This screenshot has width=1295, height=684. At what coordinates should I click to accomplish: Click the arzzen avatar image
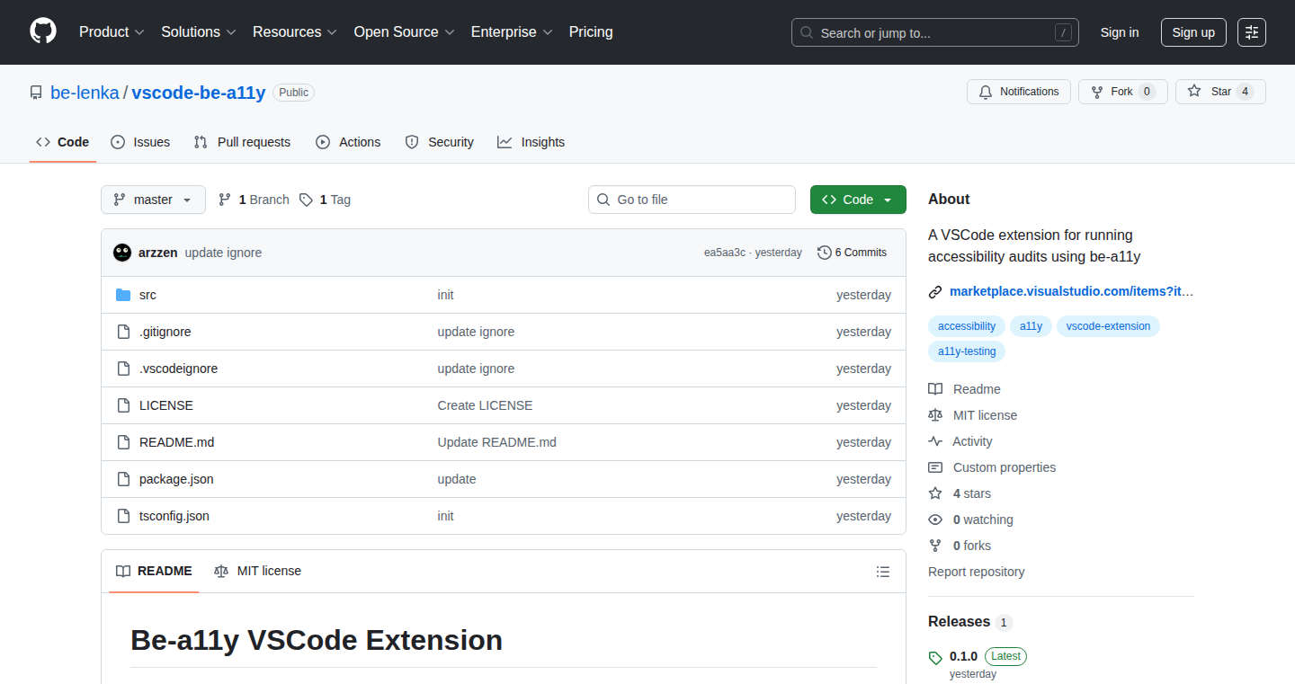click(x=122, y=253)
